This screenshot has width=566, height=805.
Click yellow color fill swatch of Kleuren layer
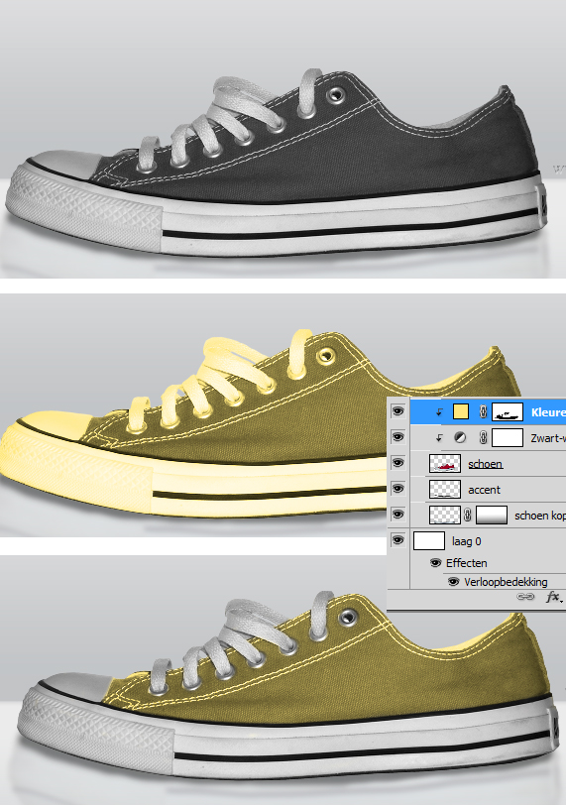pos(461,411)
